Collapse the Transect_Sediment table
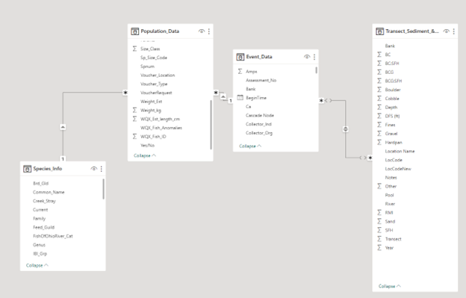Viewport: 466px width, 298px height. pyautogui.click(x=390, y=286)
